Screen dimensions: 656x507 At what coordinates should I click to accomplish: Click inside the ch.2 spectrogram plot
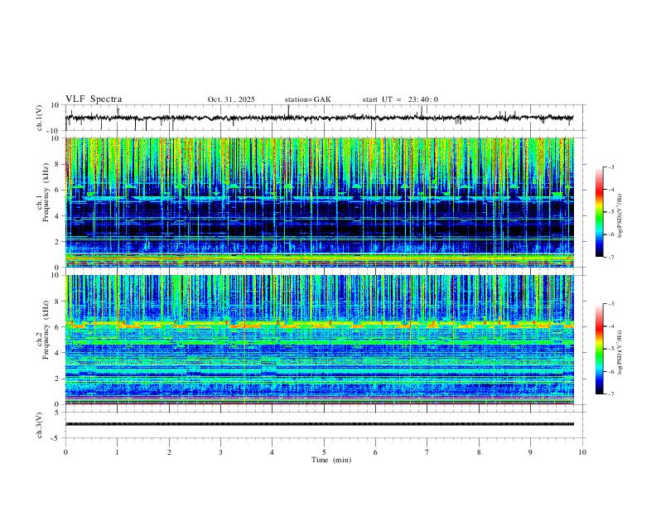point(320,340)
